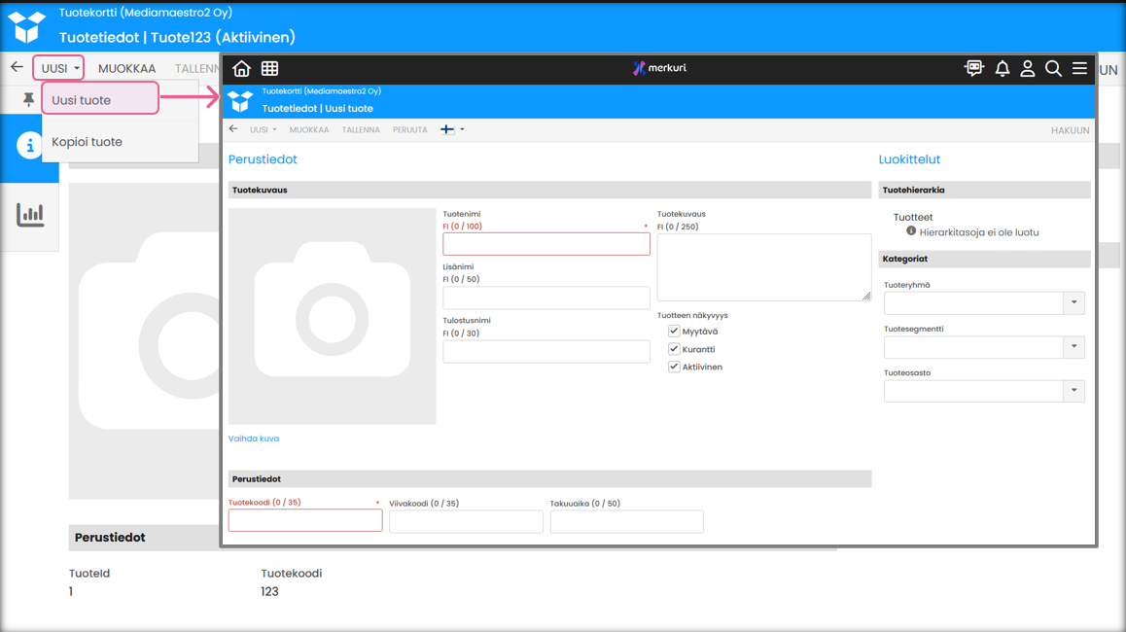The image size is (1126, 632).
Task: Open the hamburger menu icon
Action: click(x=1079, y=68)
